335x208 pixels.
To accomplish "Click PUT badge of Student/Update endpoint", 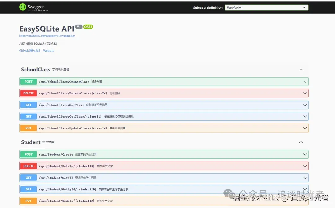I will pyautogui.click(x=29, y=201).
